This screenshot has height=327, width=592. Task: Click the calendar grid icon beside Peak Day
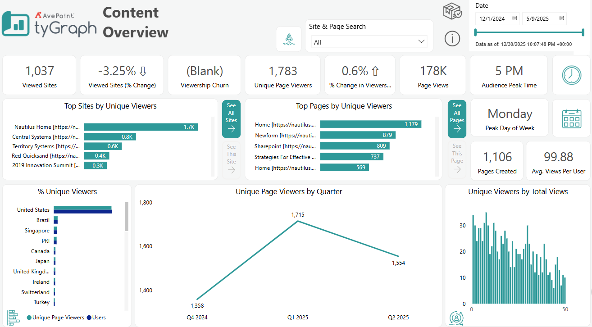point(571,118)
